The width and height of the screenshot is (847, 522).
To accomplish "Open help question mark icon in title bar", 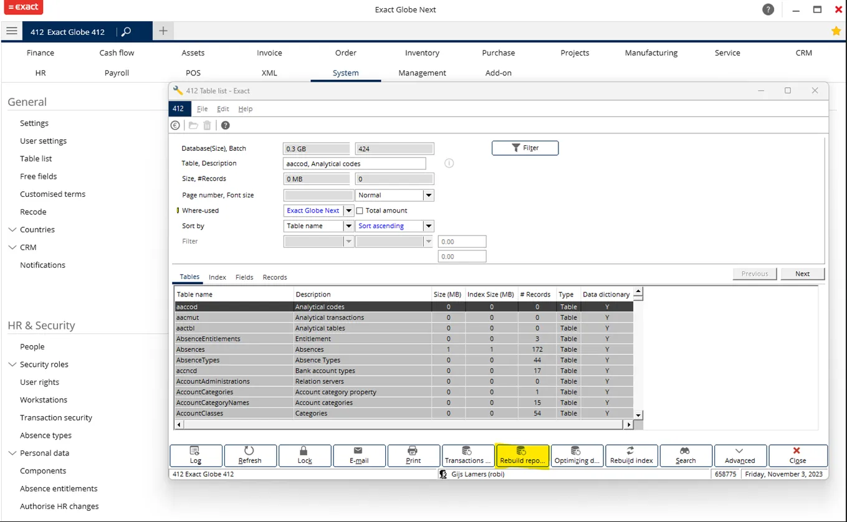I will (768, 10).
